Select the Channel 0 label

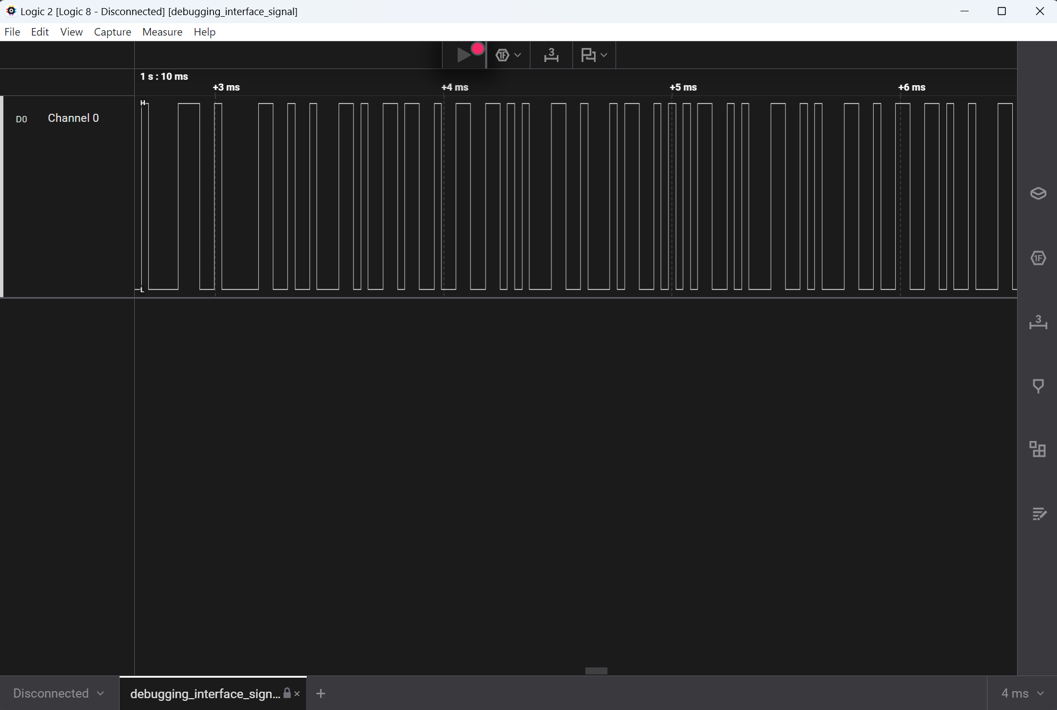click(x=73, y=118)
